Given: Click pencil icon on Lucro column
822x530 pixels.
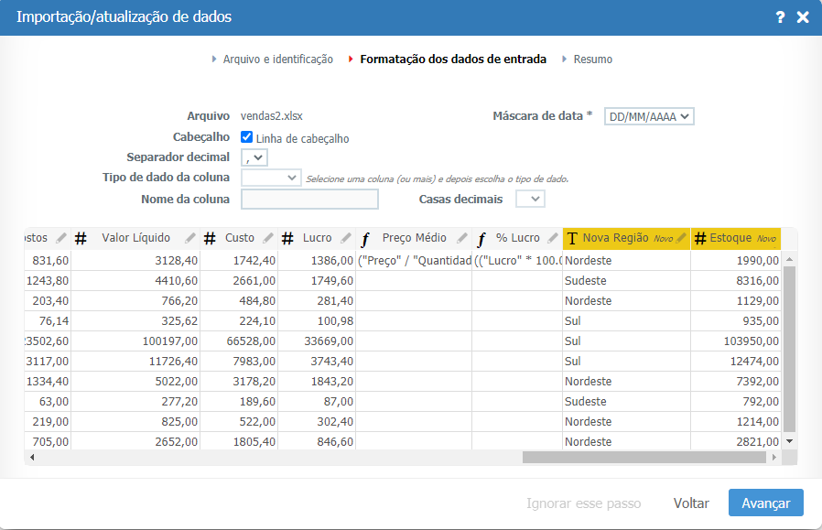Looking at the screenshot, I should [345, 238].
